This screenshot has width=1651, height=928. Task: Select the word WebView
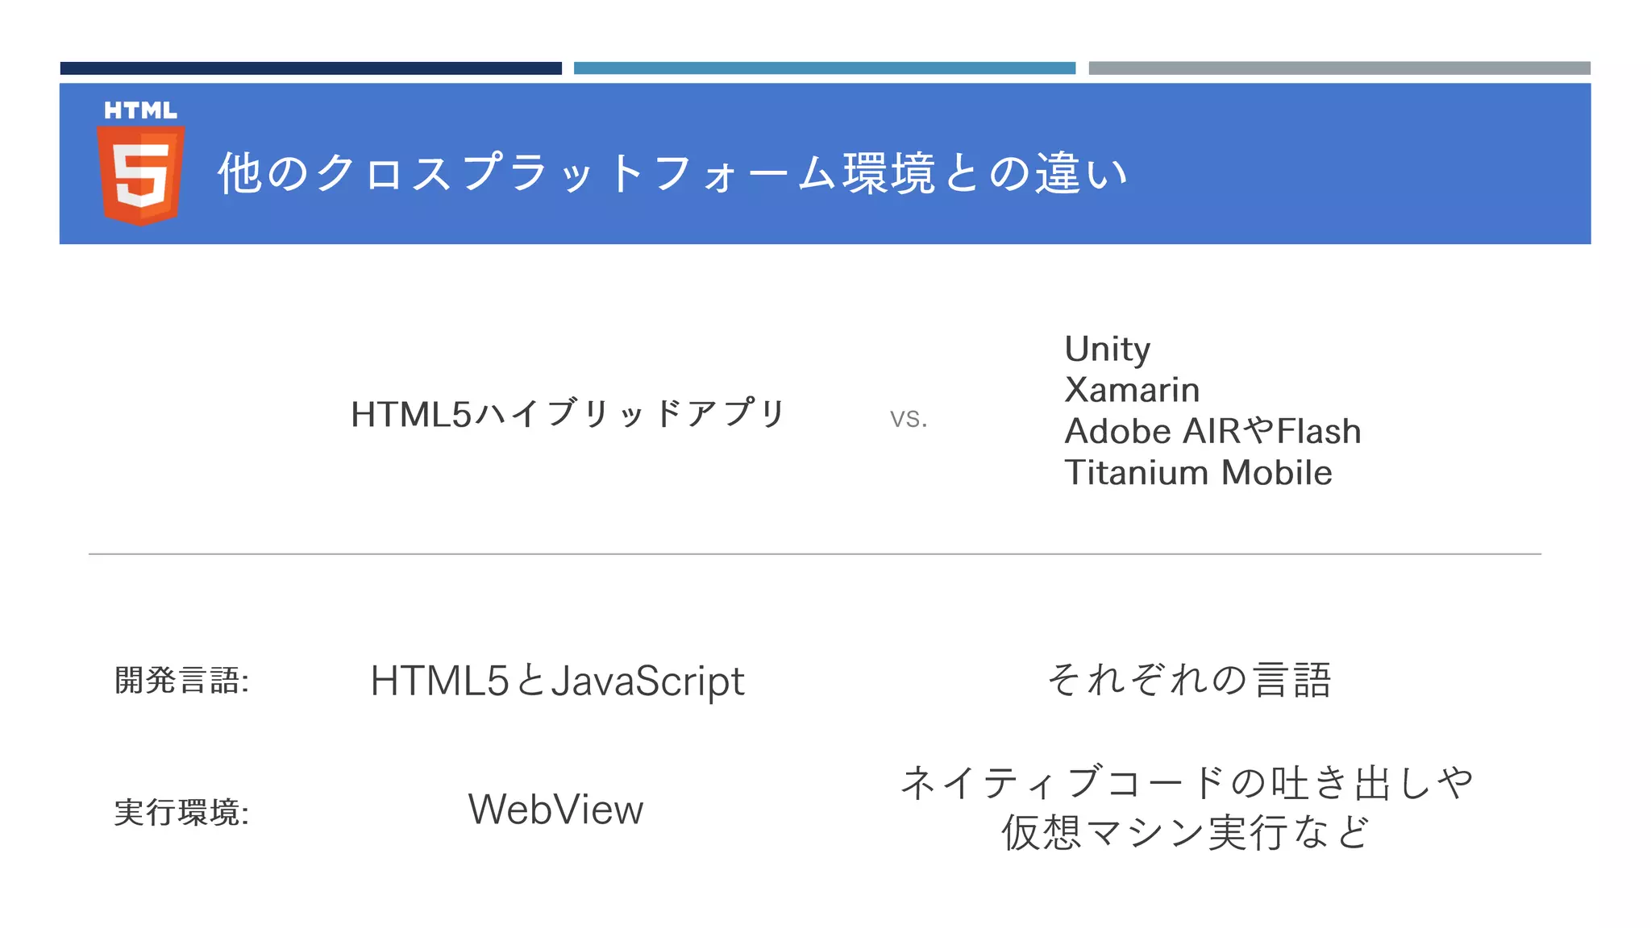pyautogui.click(x=555, y=810)
